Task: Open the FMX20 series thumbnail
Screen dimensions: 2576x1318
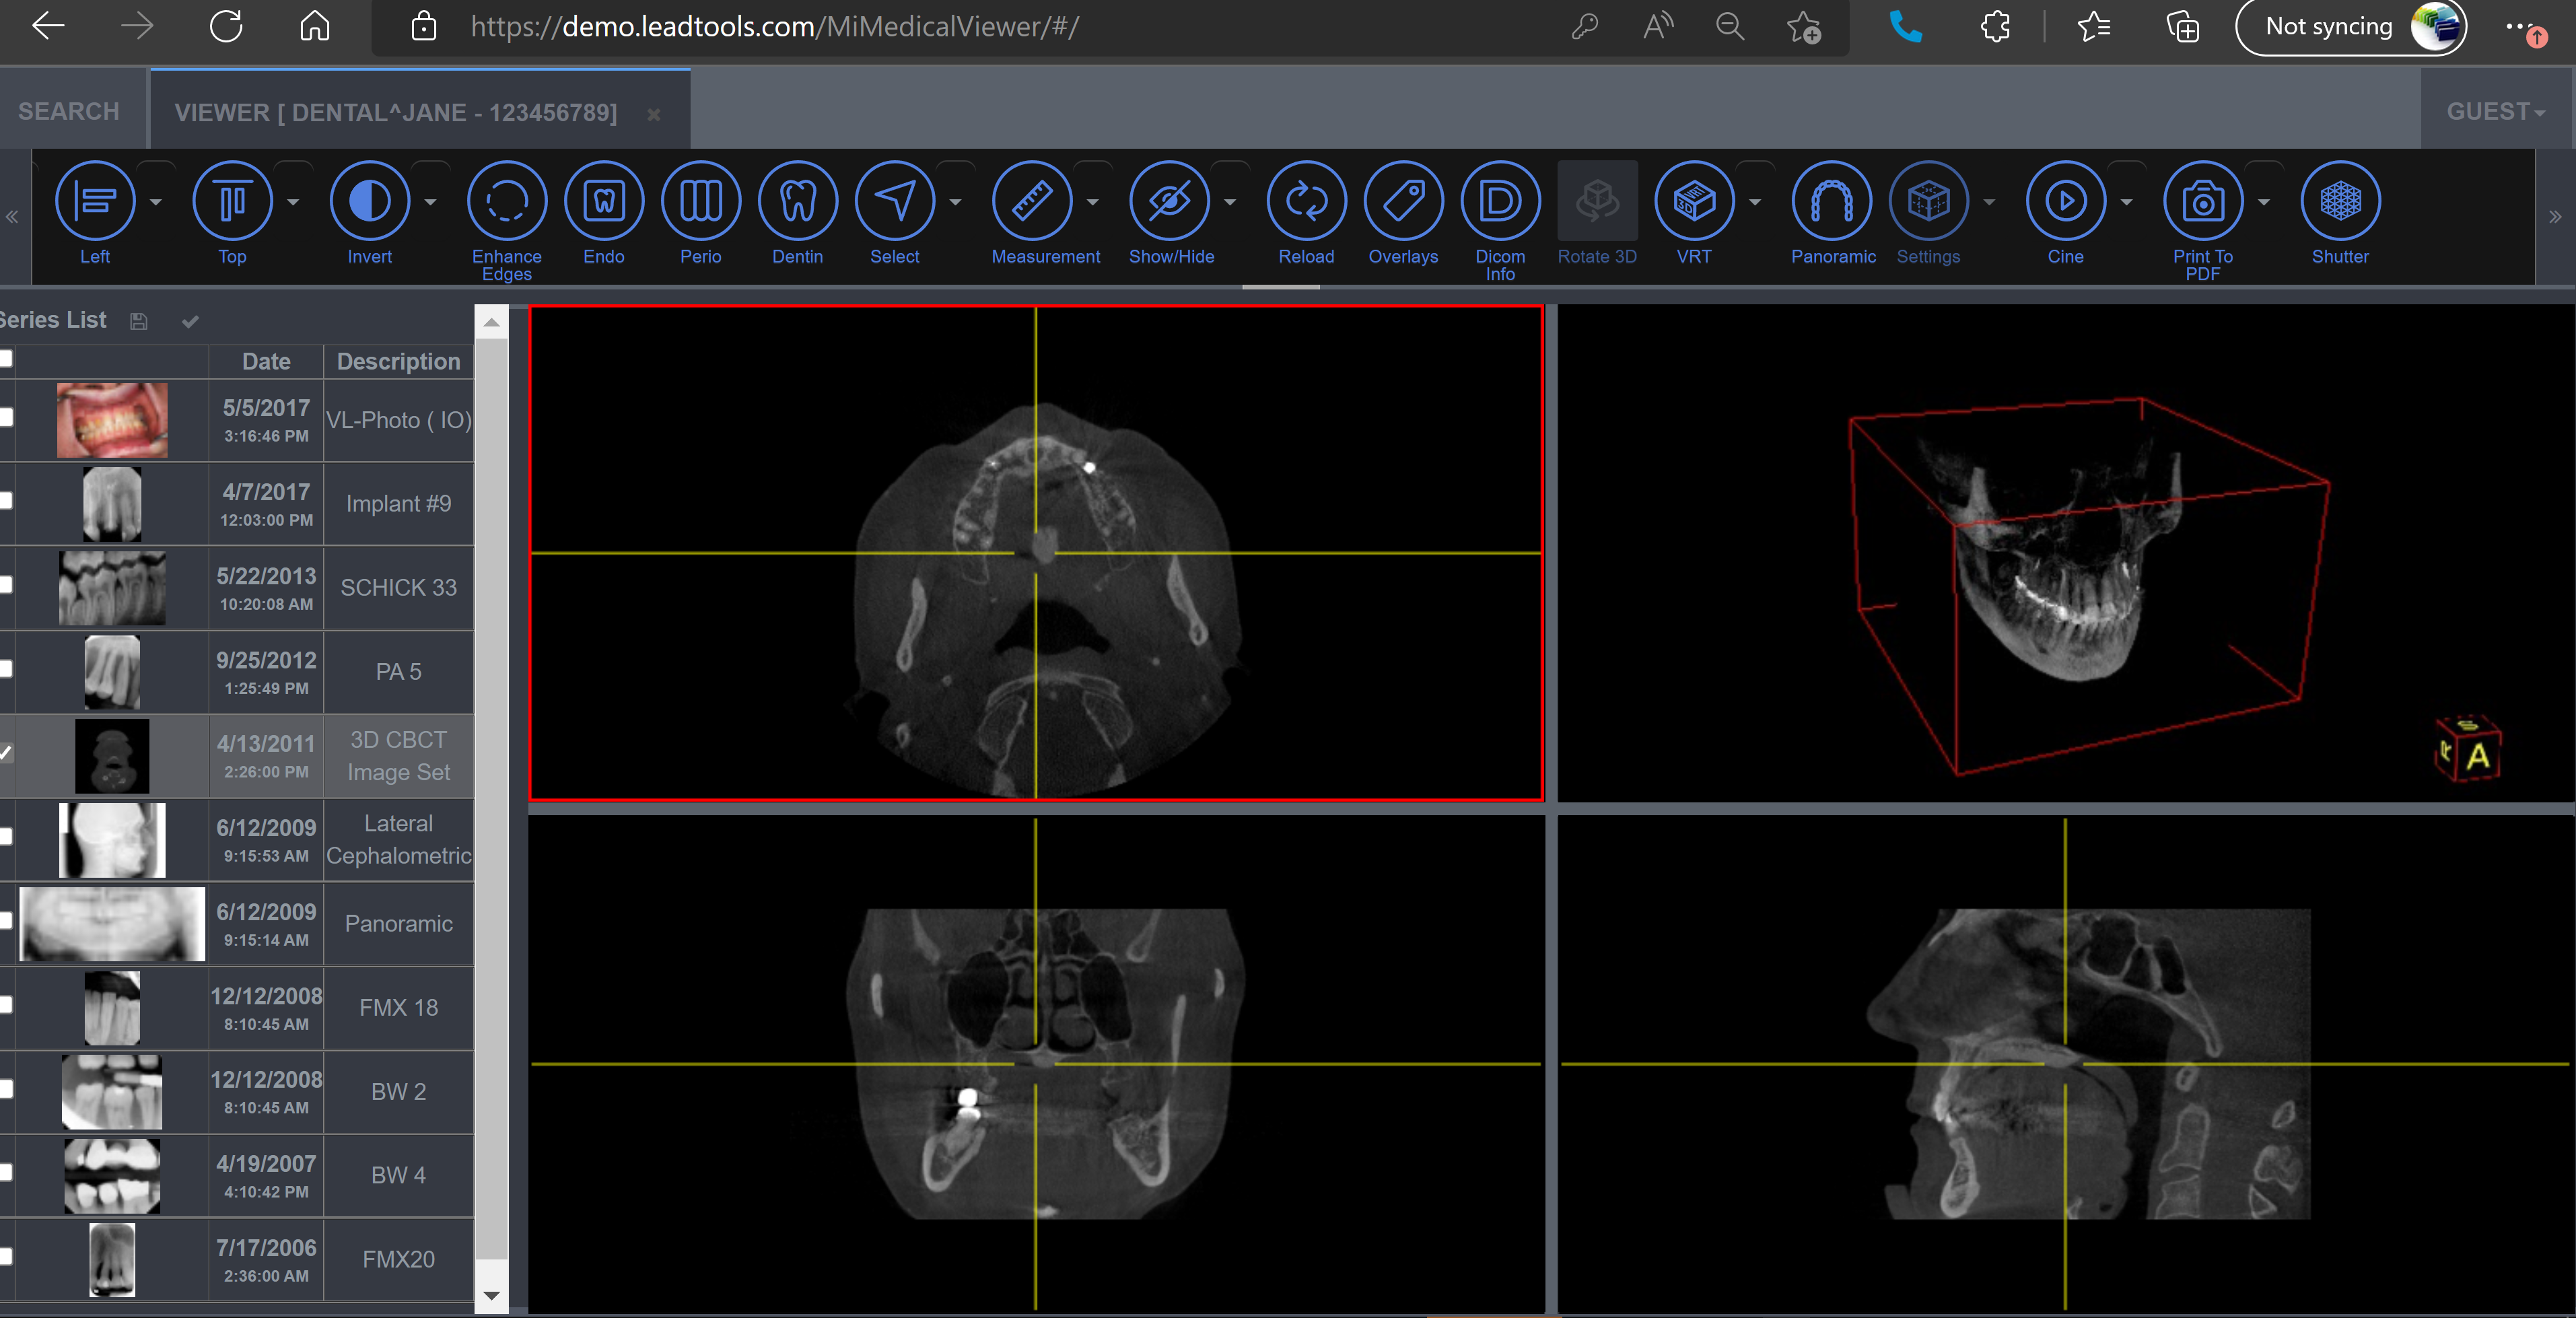Action: point(112,1259)
